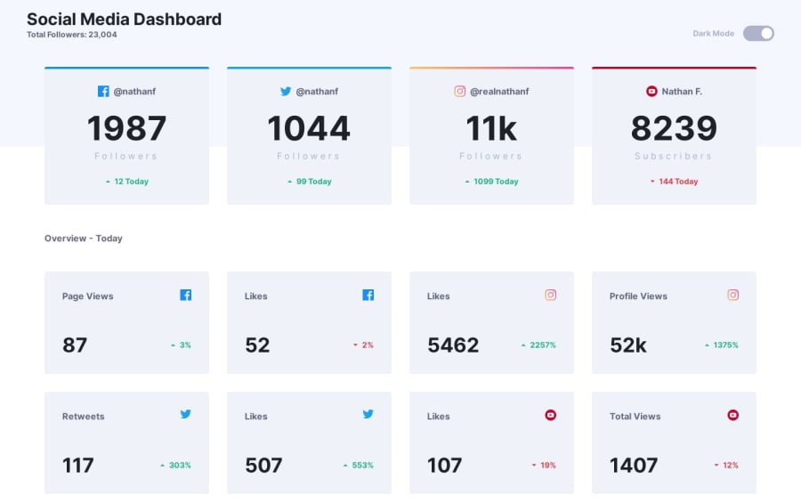Click the Overview - Today heading
Image resolution: width=801 pixels, height=503 pixels.
tap(84, 239)
